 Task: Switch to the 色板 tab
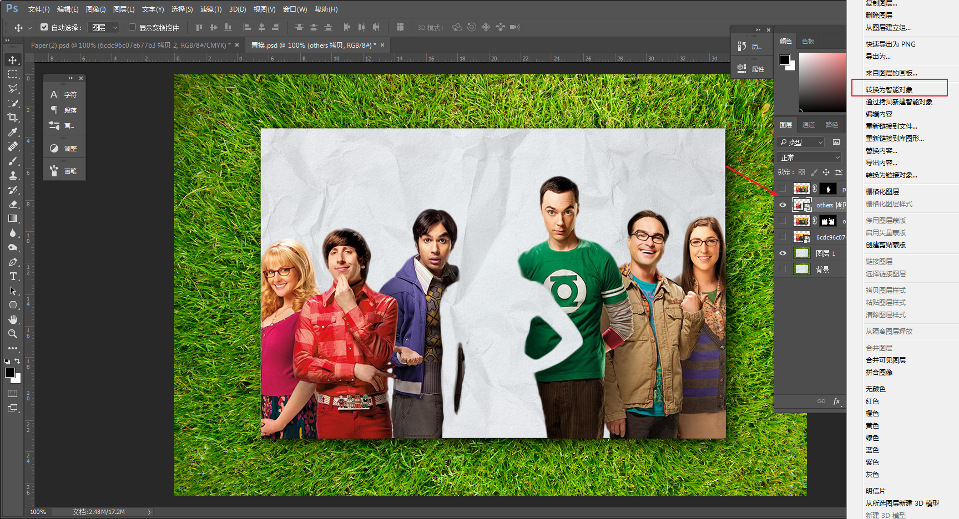807,41
